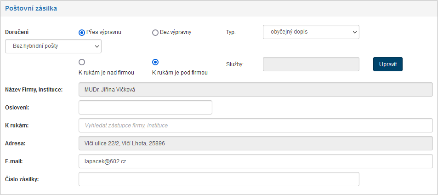Click the "Vyhledat zástupce firmy" search field
Screen dimensions: 438x195
(x=256, y=125)
